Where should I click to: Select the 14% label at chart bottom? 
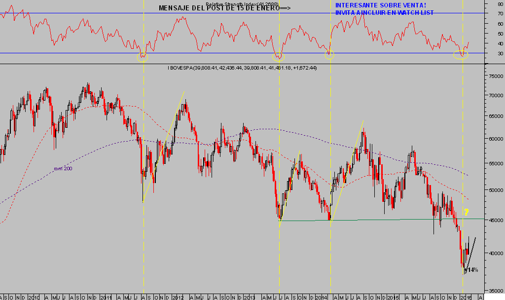472,270
